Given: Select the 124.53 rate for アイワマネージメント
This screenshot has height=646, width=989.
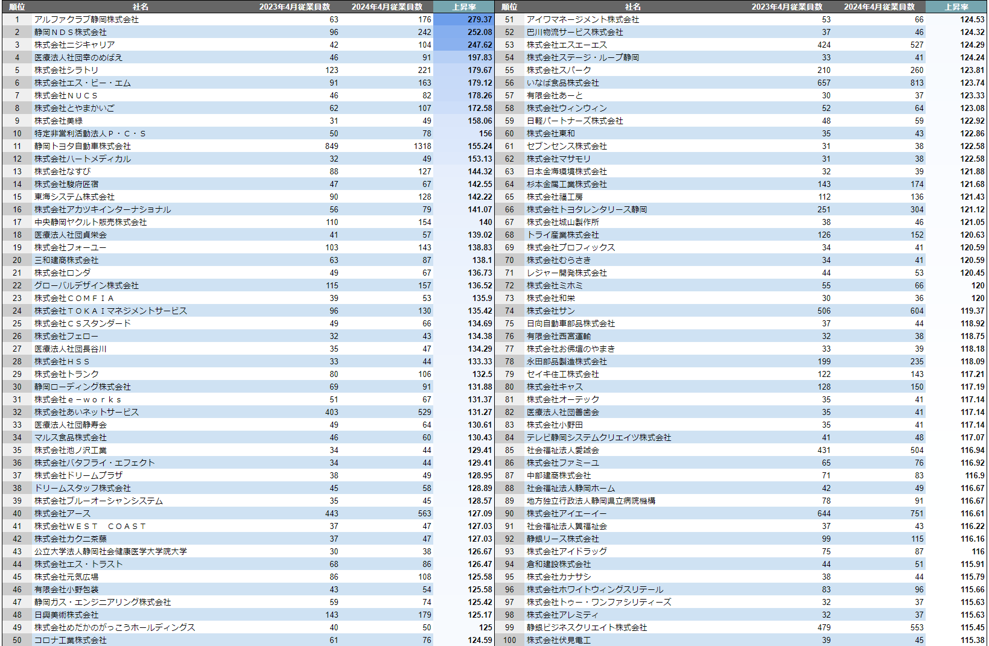Looking at the screenshot, I should coord(972,19).
